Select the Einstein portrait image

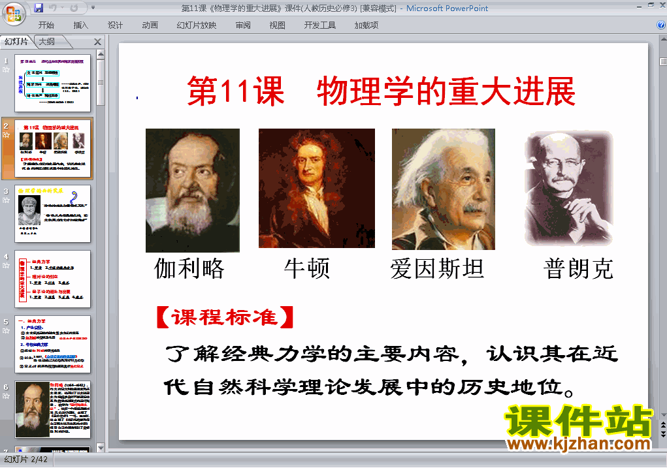443,189
